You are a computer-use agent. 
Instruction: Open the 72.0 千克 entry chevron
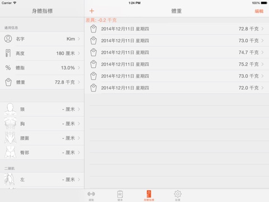click(262, 88)
